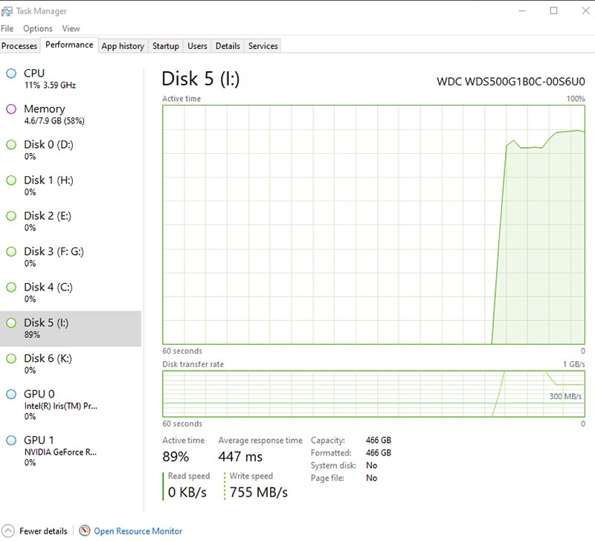Image resolution: width=595 pixels, height=541 pixels.
Task: Click the Disk 5 (I:) heading
Action: [x=201, y=79]
